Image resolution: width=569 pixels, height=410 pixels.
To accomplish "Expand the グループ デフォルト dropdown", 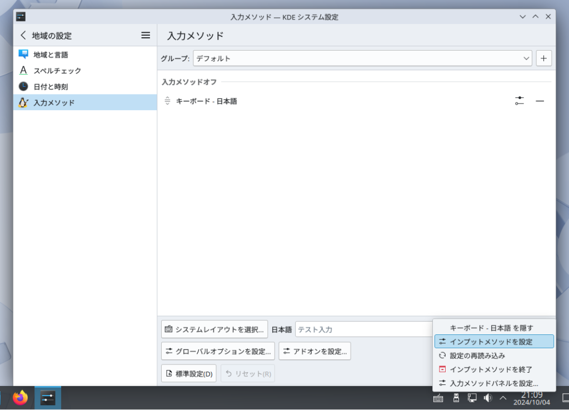I will (x=362, y=58).
